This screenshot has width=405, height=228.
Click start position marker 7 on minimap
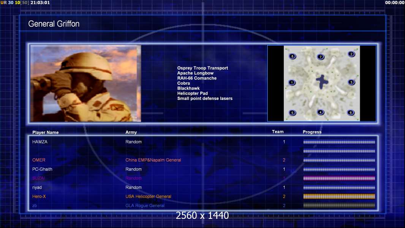click(x=321, y=57)
